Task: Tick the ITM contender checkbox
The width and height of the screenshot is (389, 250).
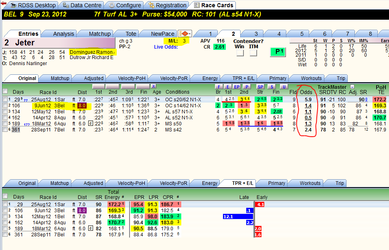Action: click(253, 53)
